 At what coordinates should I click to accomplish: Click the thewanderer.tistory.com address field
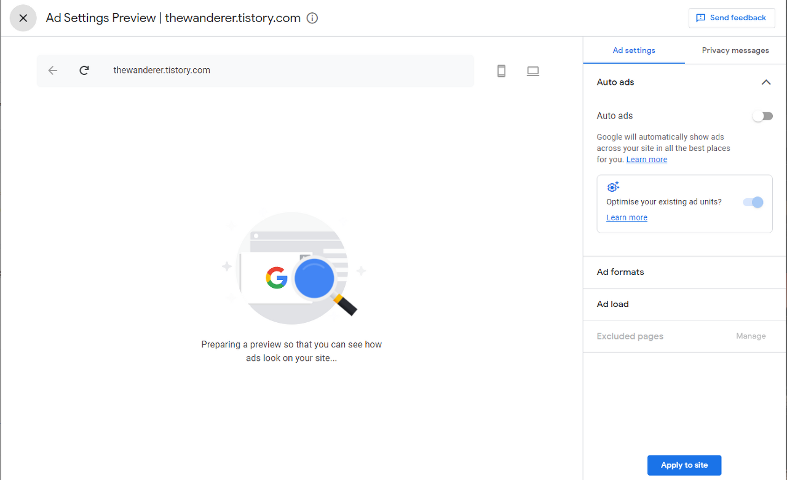click(x=256, y=71)
